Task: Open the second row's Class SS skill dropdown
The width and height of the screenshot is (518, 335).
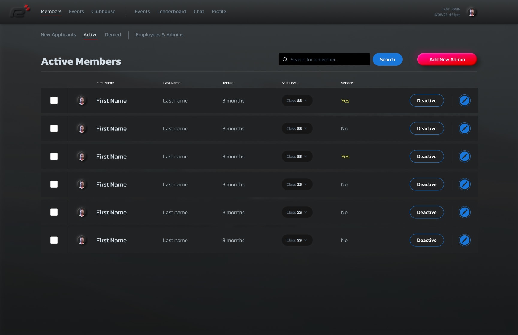Action: pyautogui.click(x=297, y=128)
